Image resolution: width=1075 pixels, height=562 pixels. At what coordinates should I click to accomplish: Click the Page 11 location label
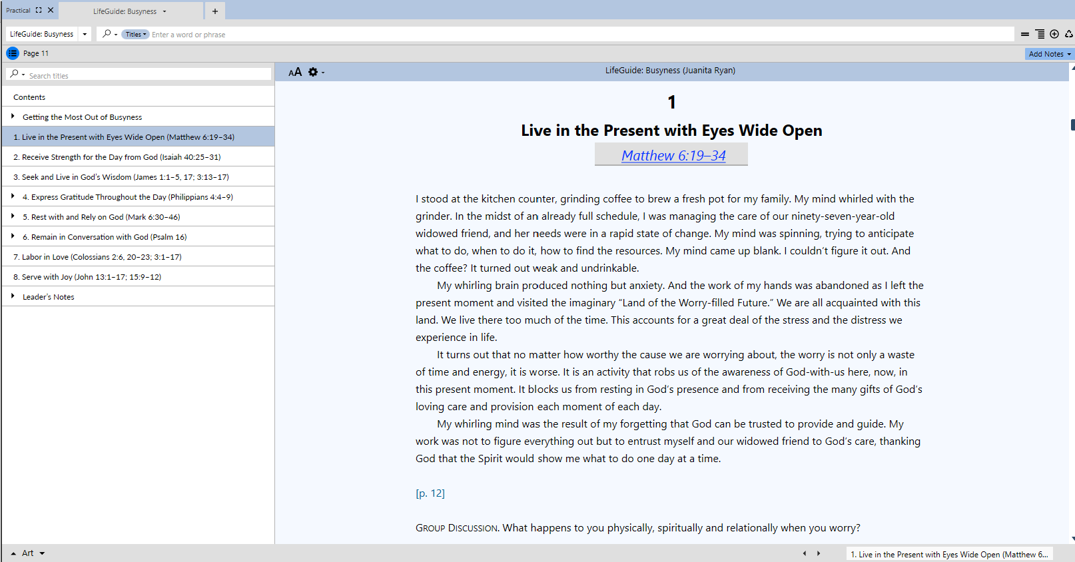[36, 53]
